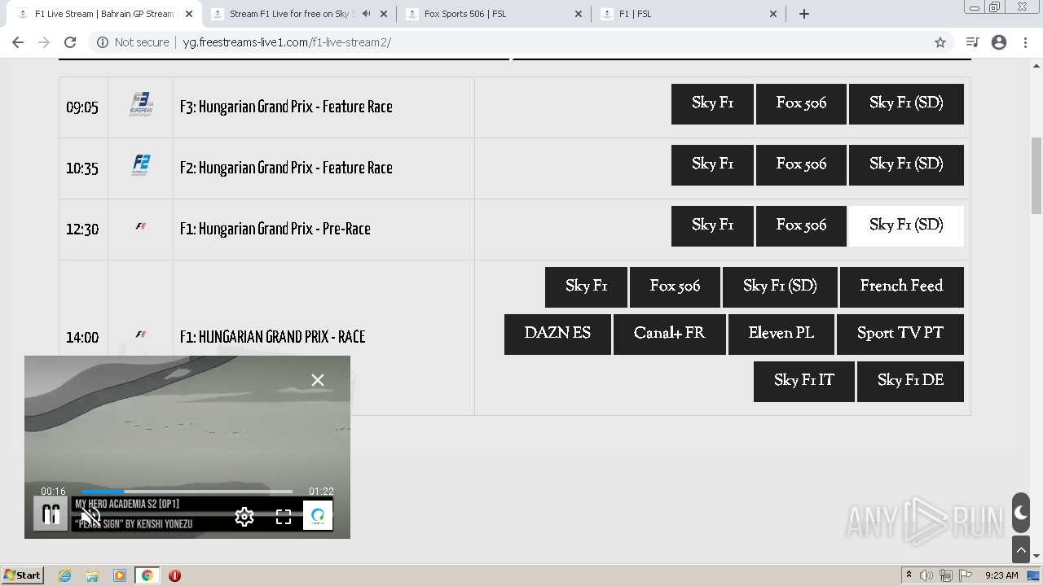Click the scroll-to-top arrow button
Image resolution: width=1043 pixels, height=586 pixels.
(x=1021, y=550)
